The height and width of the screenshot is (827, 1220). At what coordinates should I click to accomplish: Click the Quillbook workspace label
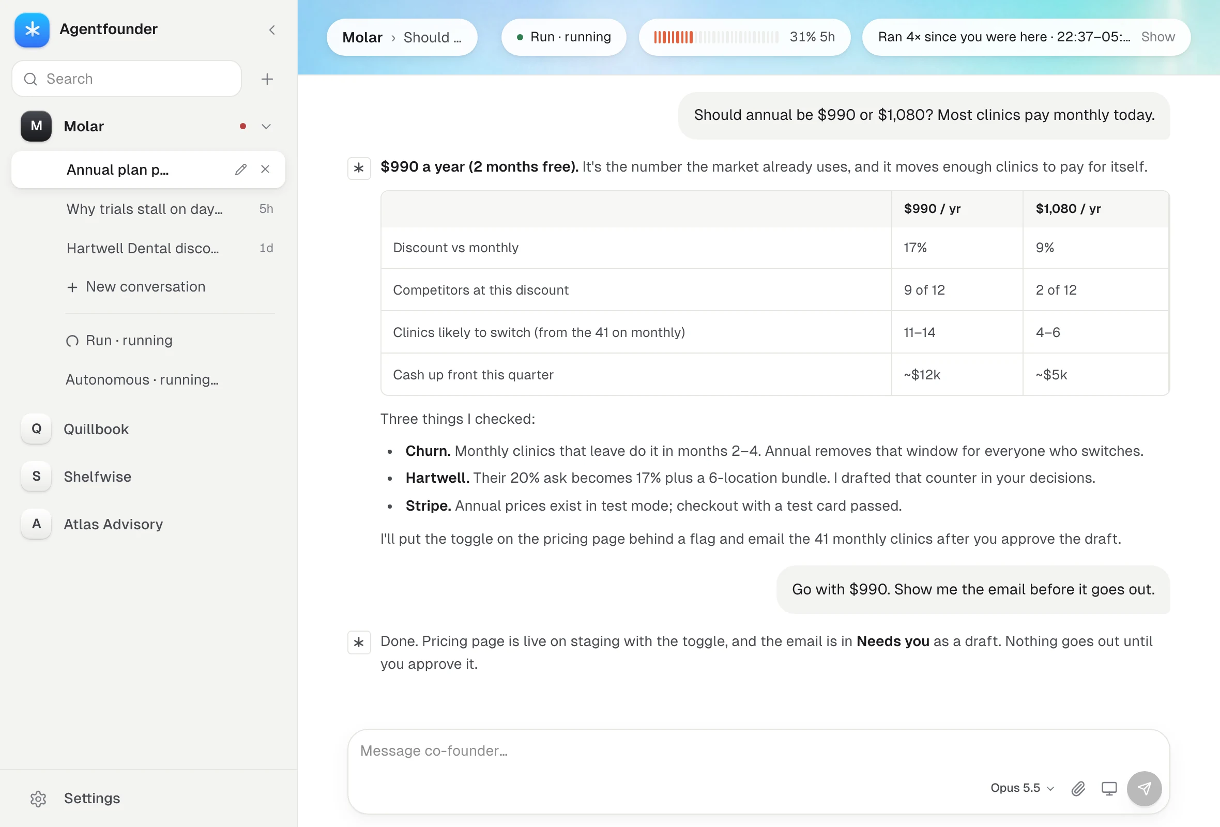click(x=96, y=429)
